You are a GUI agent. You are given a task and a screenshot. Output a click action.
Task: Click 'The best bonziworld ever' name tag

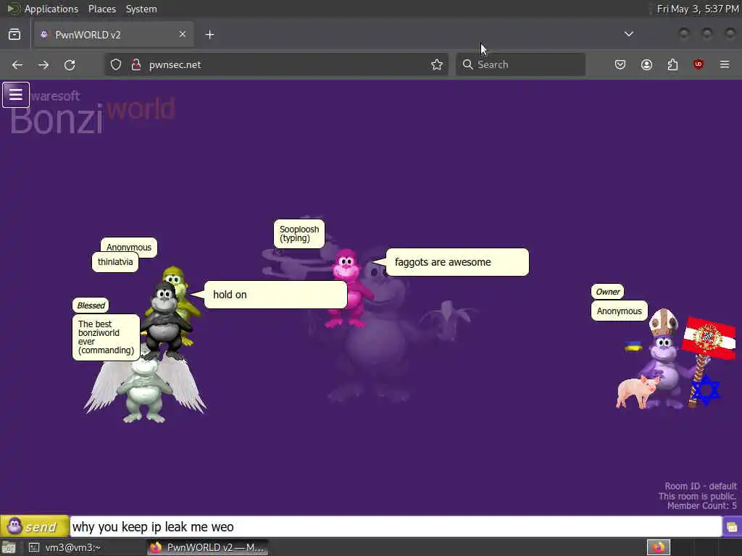[106, 337]
